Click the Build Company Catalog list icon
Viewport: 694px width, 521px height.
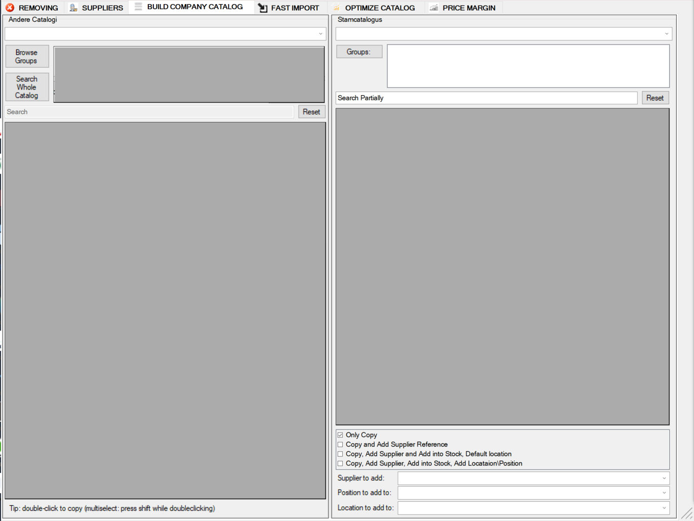pyautogui.click(x=138, y=7)
